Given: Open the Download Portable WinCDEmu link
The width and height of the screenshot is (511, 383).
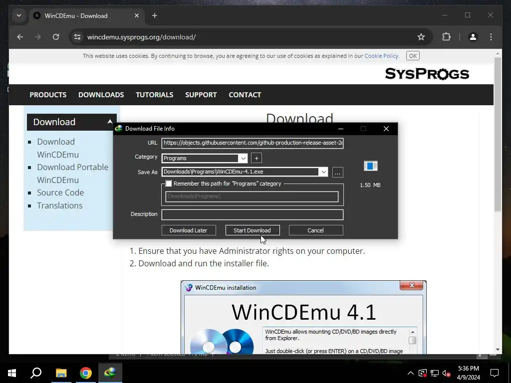Looking at the screenshot, I should click(72, 174).
